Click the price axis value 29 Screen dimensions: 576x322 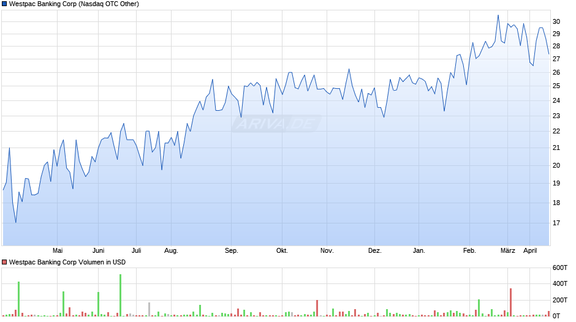click(x=556, y=34)
